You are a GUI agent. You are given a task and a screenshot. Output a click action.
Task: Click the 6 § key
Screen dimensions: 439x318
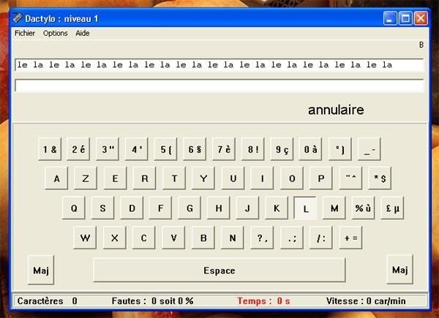coord(195,149)
